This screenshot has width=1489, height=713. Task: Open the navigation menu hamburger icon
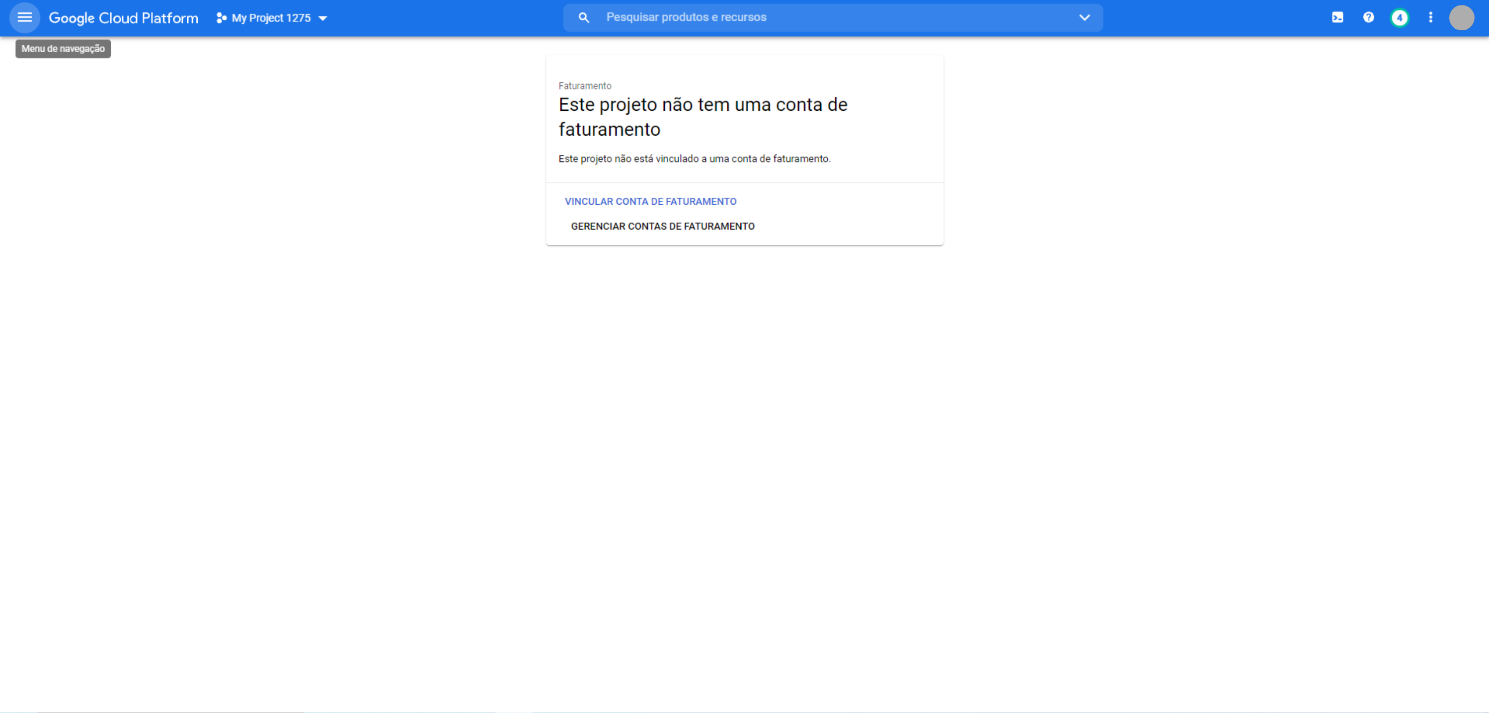pos(24,17)
